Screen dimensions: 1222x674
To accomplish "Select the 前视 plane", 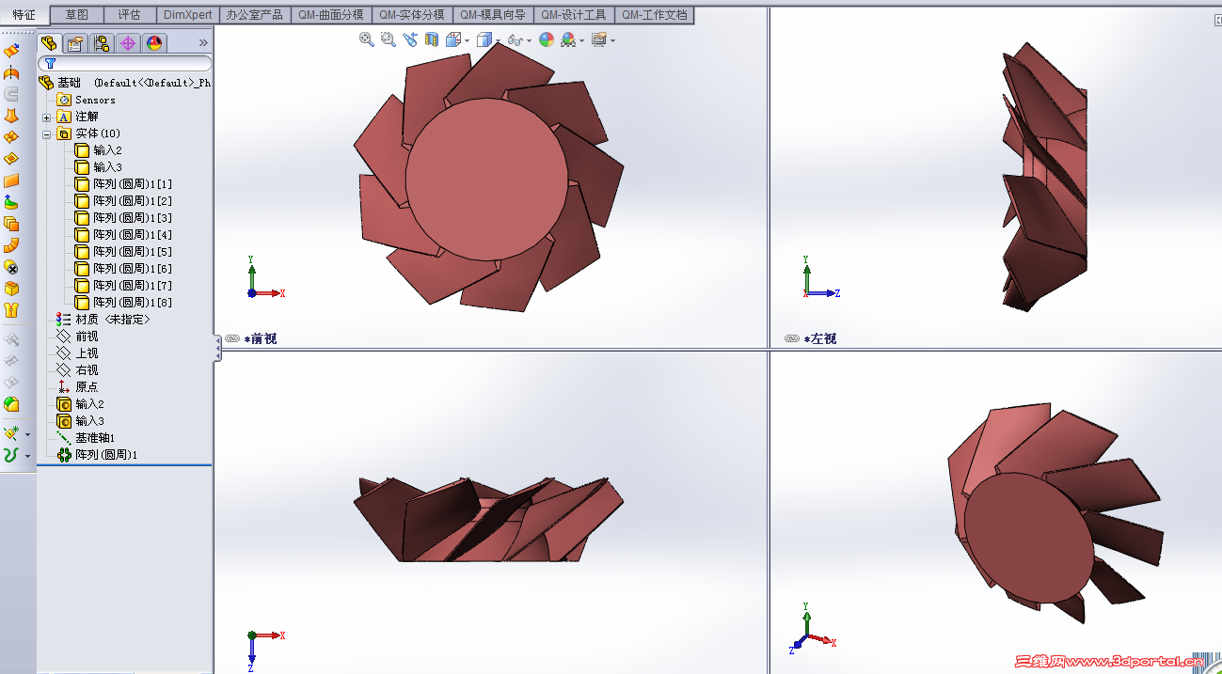I will tap(87, 337).
